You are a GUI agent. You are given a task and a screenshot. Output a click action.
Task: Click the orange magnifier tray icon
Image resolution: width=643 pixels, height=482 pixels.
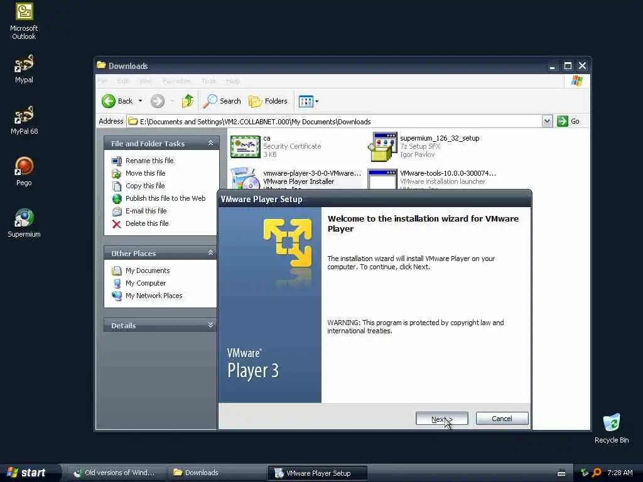point(597,473)
